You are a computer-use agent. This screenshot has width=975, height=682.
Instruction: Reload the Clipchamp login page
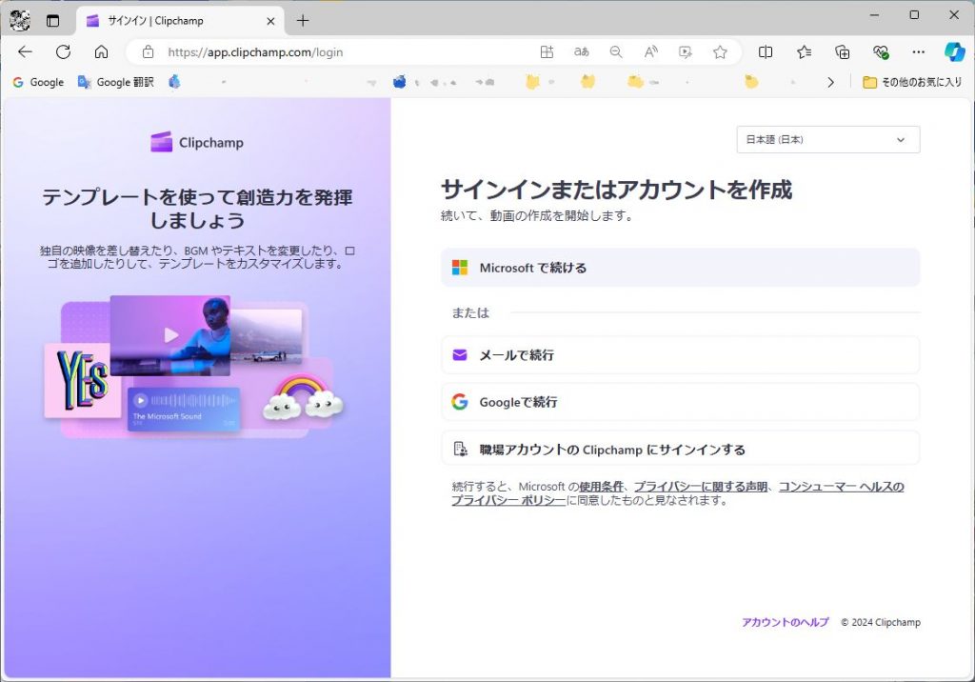[63, 52]
